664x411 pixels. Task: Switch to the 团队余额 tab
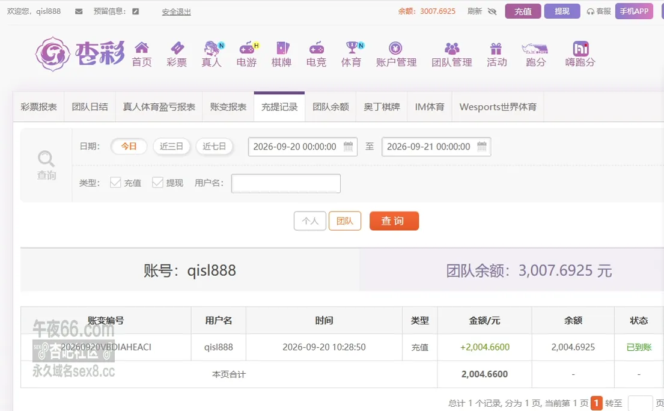click(330, 107)
